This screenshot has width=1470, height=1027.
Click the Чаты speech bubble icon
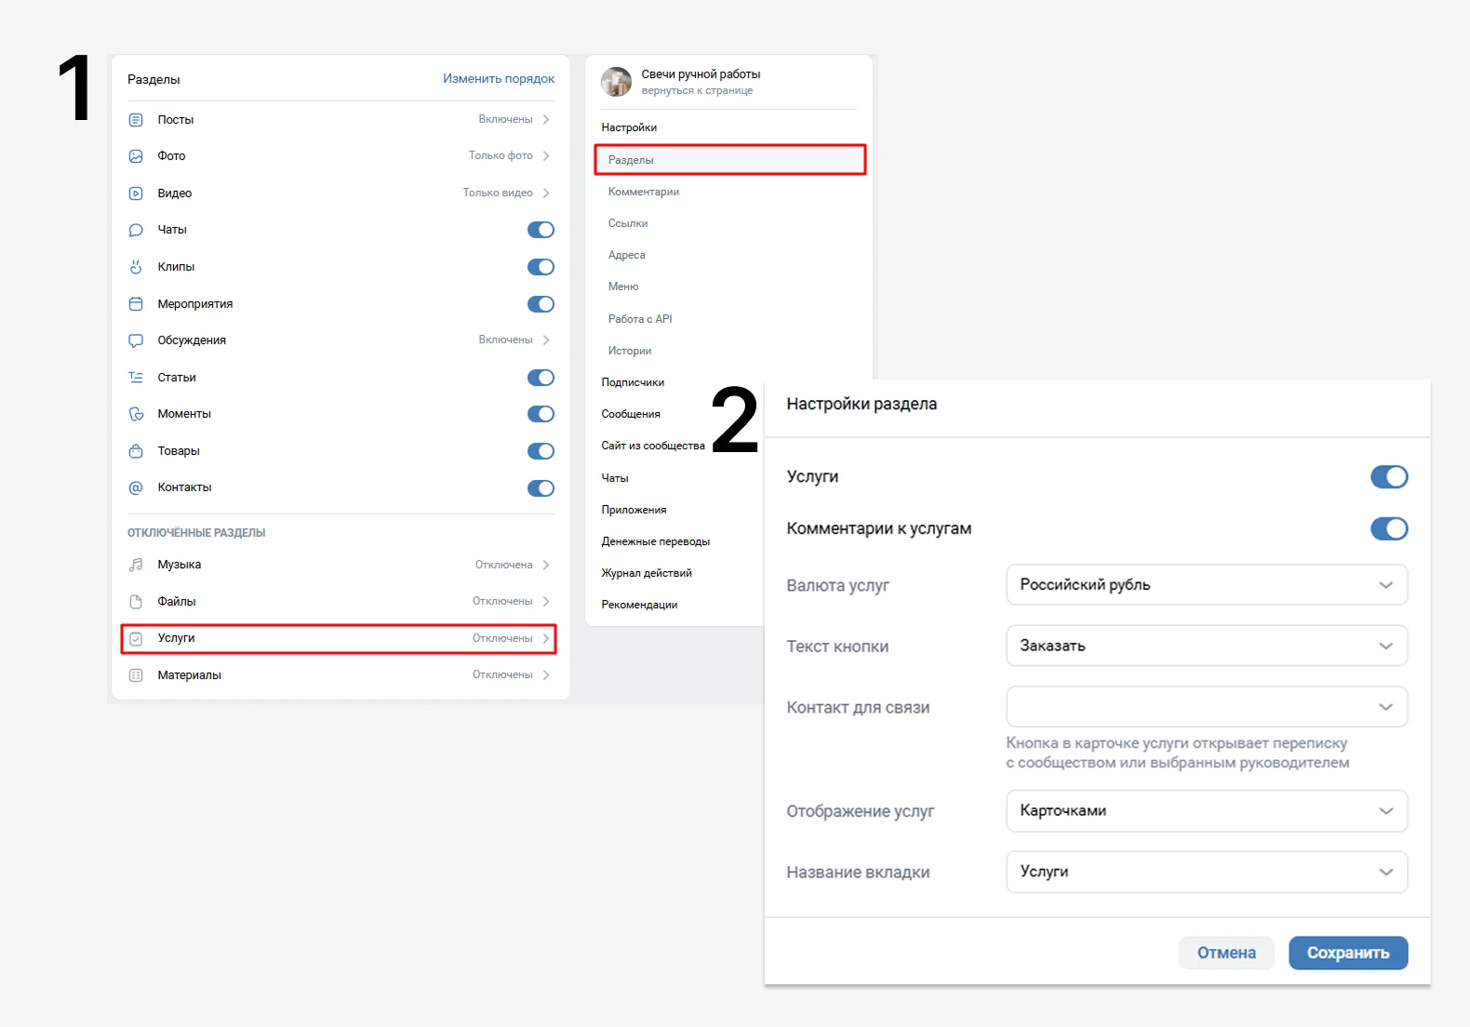click(x=136, y=230)
